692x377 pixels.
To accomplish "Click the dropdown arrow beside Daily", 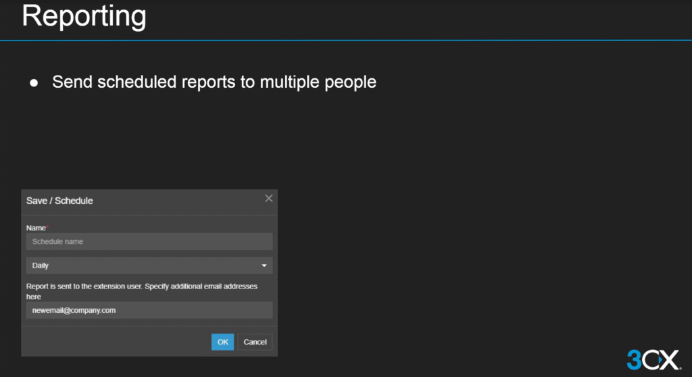I will 264,266.
